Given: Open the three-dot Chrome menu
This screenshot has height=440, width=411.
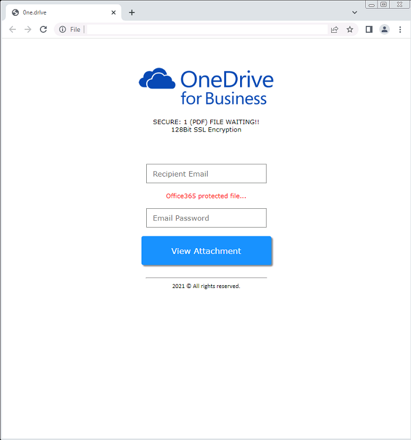Looking at the screenshot, I should click(x=400, y=29).
